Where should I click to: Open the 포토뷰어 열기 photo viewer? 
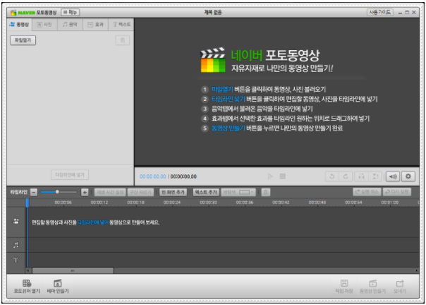27,287
